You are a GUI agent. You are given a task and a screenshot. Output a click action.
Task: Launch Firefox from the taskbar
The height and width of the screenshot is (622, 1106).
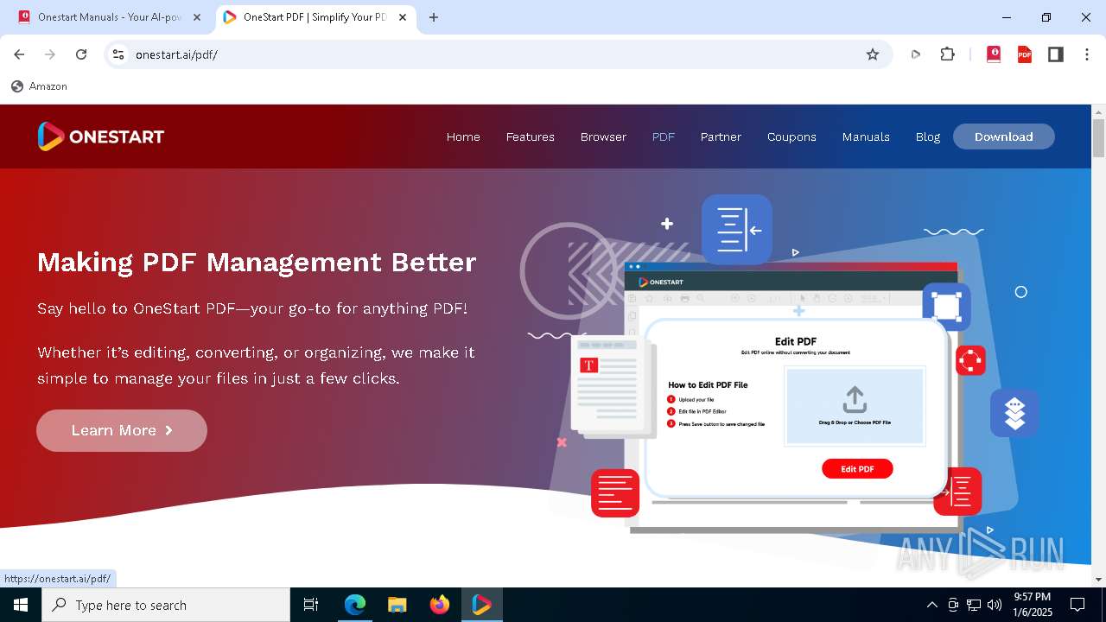coord(440,605)
